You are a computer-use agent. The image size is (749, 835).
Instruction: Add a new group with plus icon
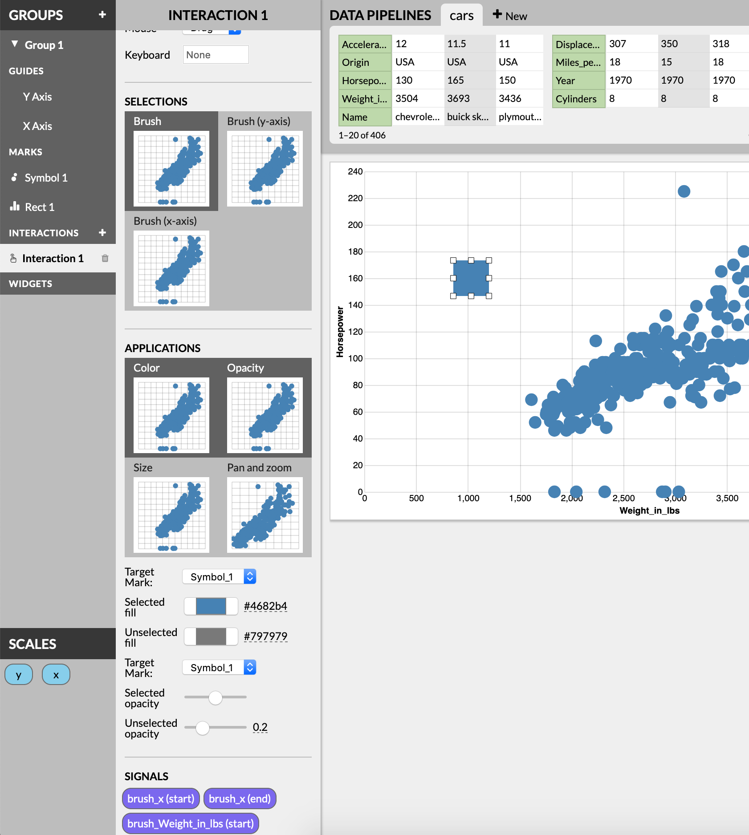click(x=102, y=15)
